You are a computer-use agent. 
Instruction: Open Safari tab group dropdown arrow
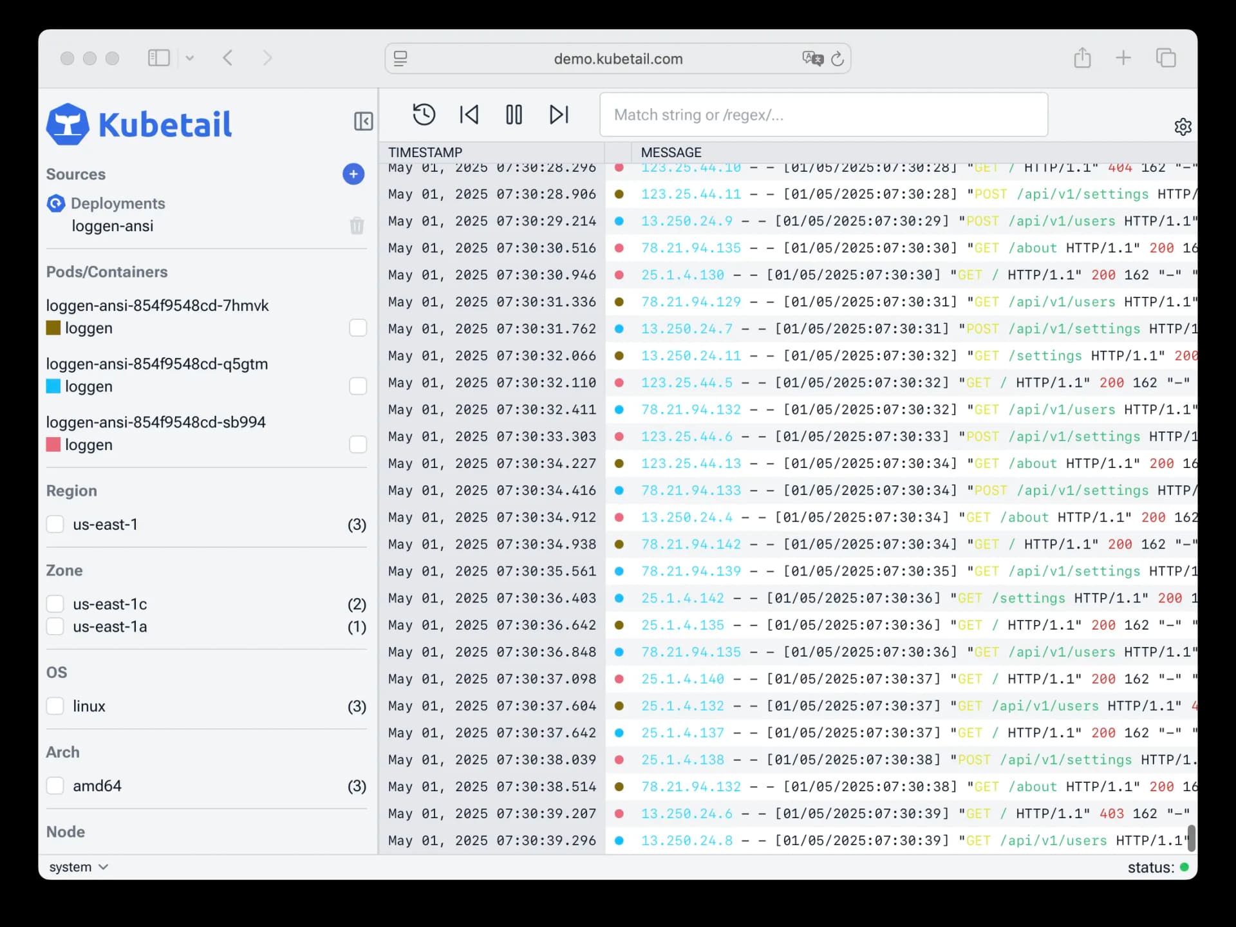189,58
